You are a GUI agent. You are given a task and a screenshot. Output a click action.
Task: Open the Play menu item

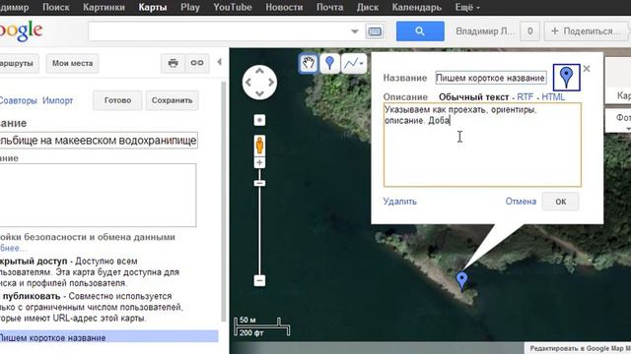190,7
